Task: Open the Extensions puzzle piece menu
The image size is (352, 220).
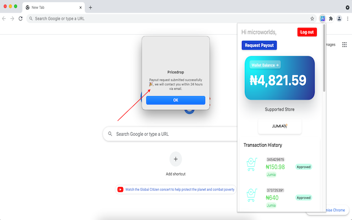Action: tap(331, 18)
